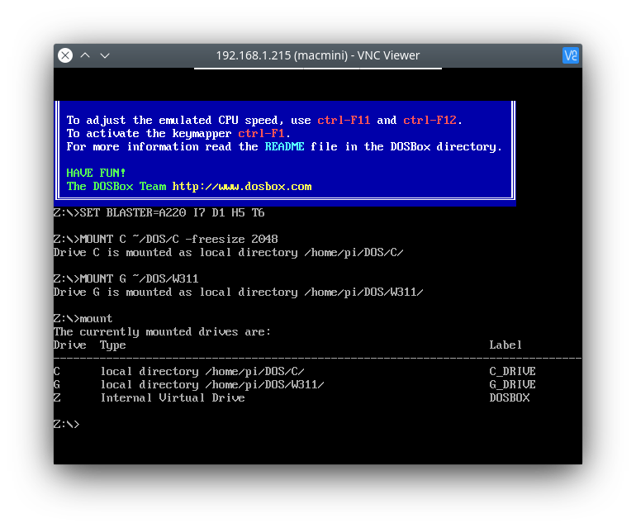
Task: Click the down chevron minimize icon
Action: point(105,55)
